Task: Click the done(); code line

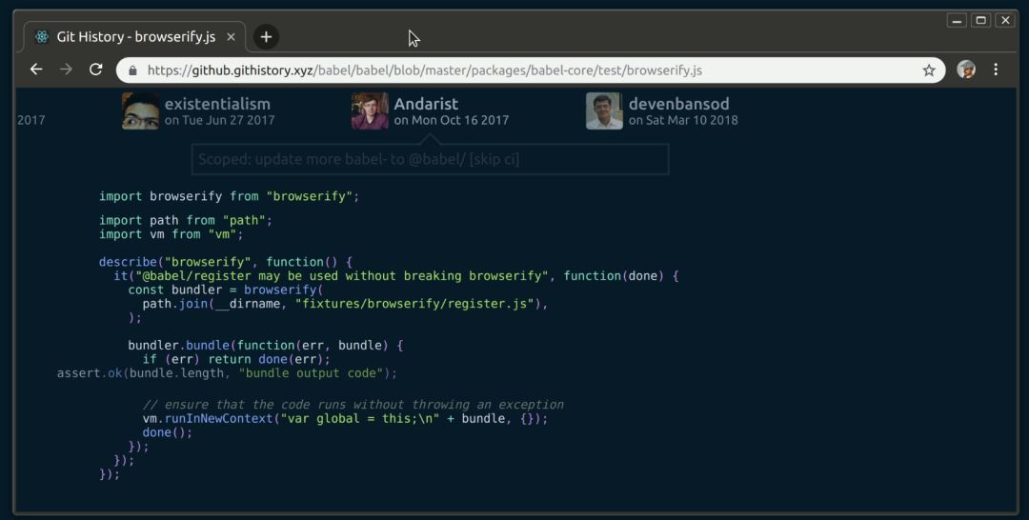Action: pos(168,432)
